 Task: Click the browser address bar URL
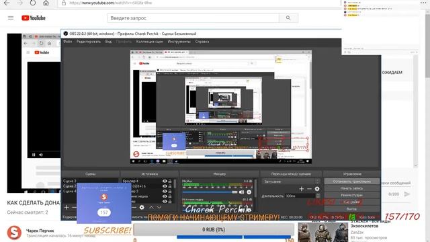click(x=110, y=3)
